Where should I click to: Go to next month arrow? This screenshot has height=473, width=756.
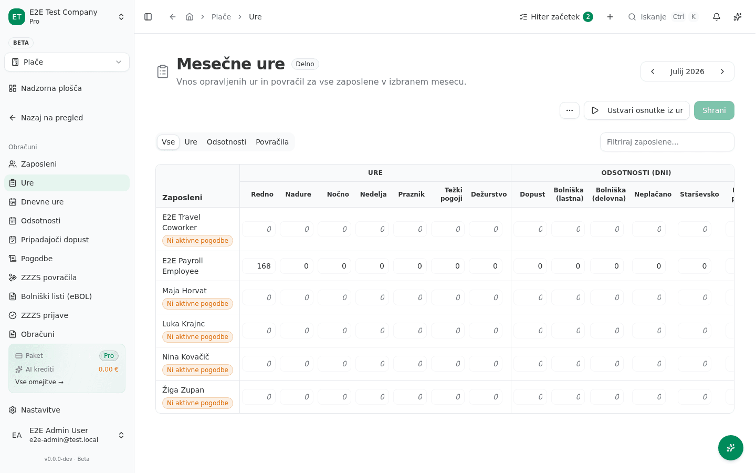(x=722, y=71)
